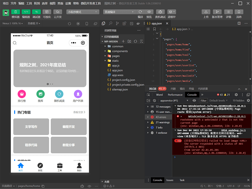Click the simulator refresh icon
The width and height of the screenshot is (252, 189).
pos(69,24)
